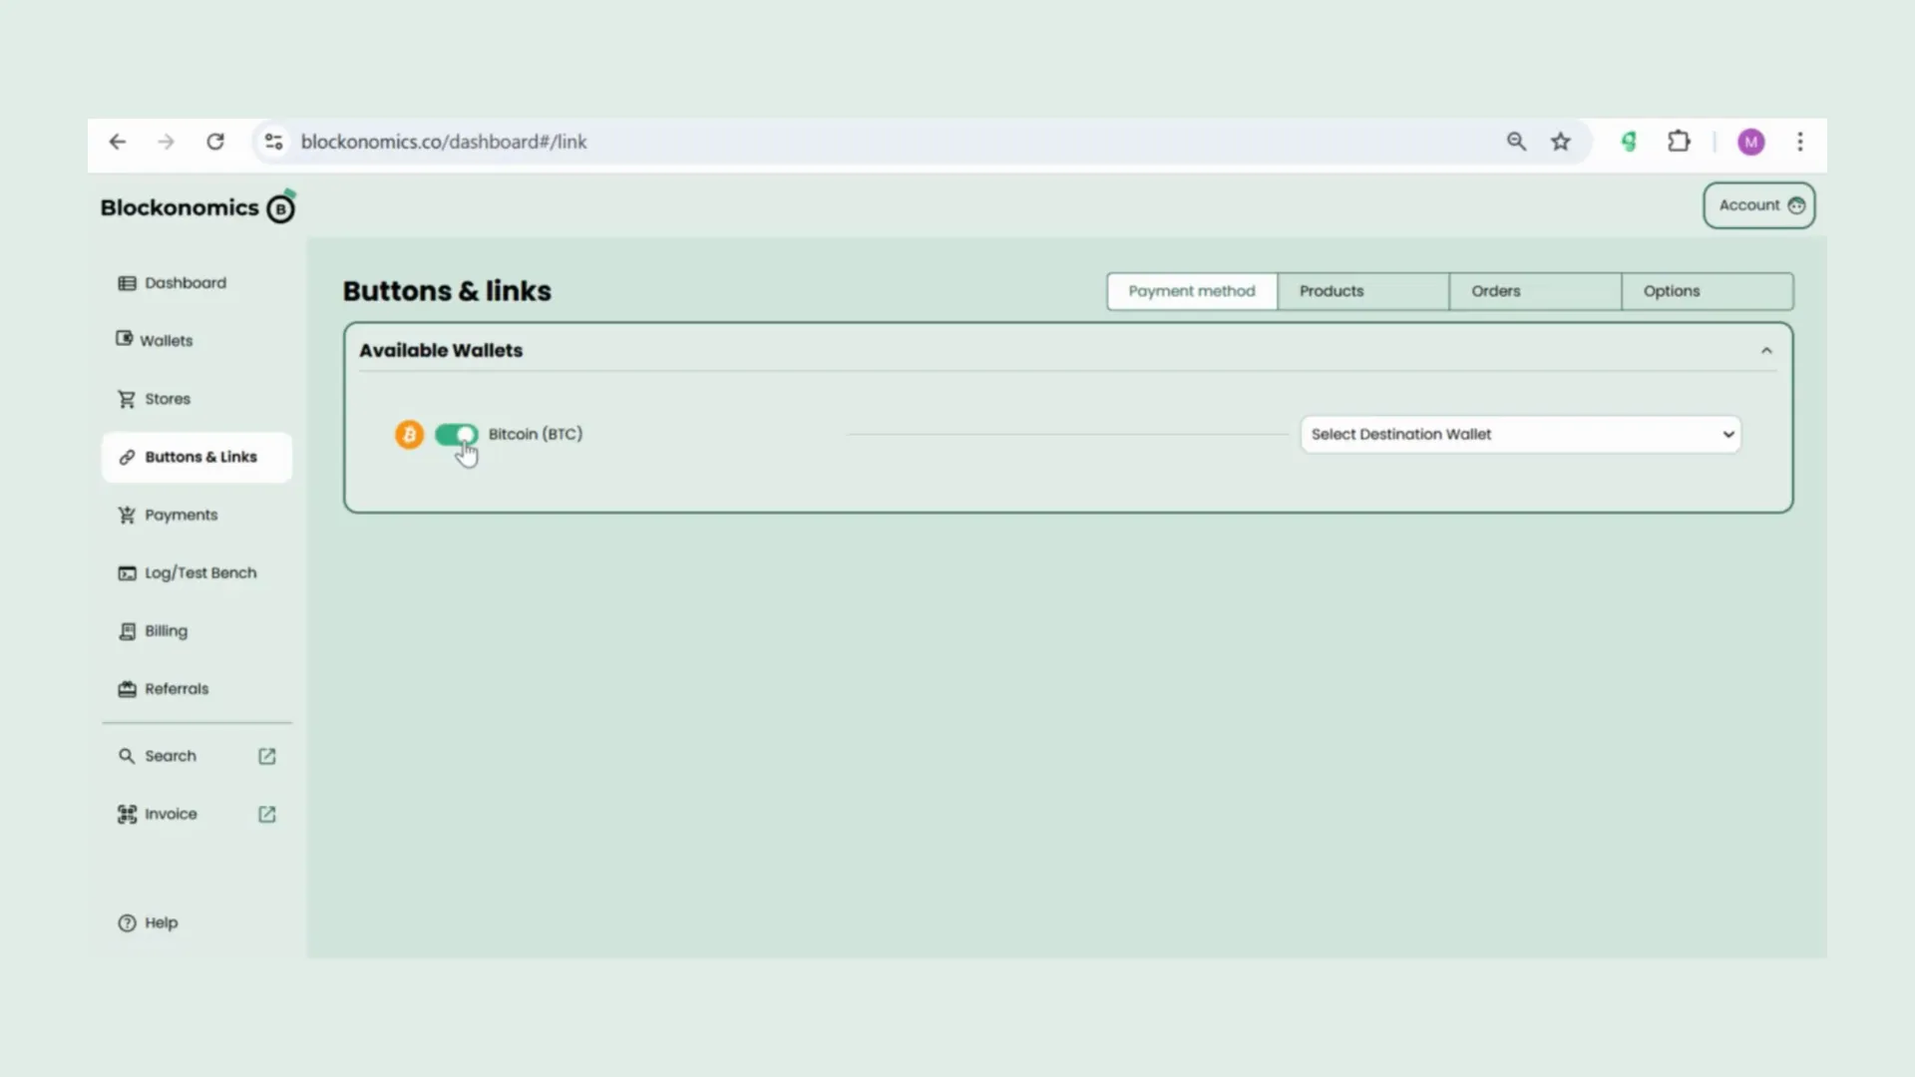This screenshot has width=1915, height=1077.
Task: Reload the page with the refresh icon
Action: click(215, 142)
